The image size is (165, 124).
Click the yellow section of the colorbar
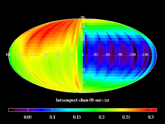point(121,110)
